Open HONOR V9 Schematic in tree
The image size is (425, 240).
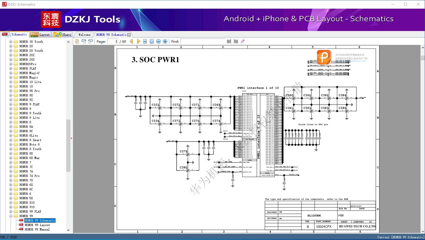click(40, 220)
